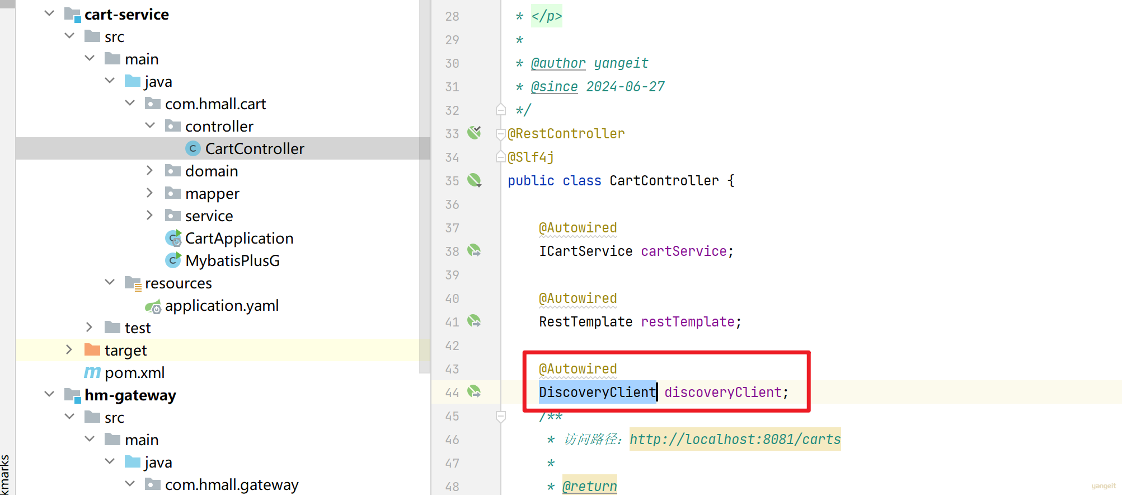Expand the service package
This screenshot has height=495, width=1122.
pos(149,215)
